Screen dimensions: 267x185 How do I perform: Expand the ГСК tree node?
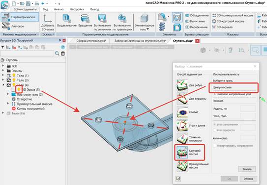(x=3, y=66)
